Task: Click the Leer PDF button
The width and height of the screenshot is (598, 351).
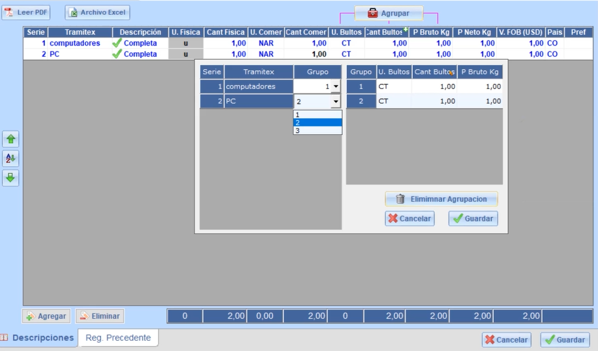Action: (26, 12)
